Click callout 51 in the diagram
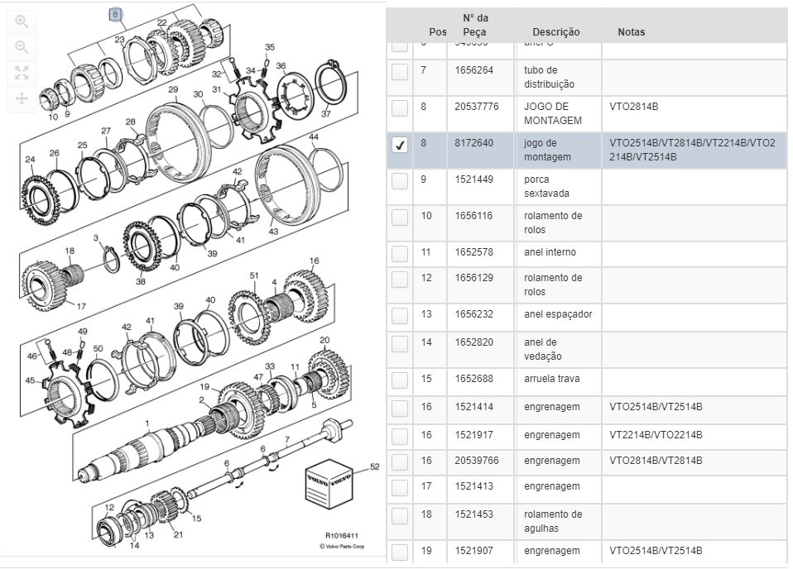 pyautogui.click(x=254, y=275)
